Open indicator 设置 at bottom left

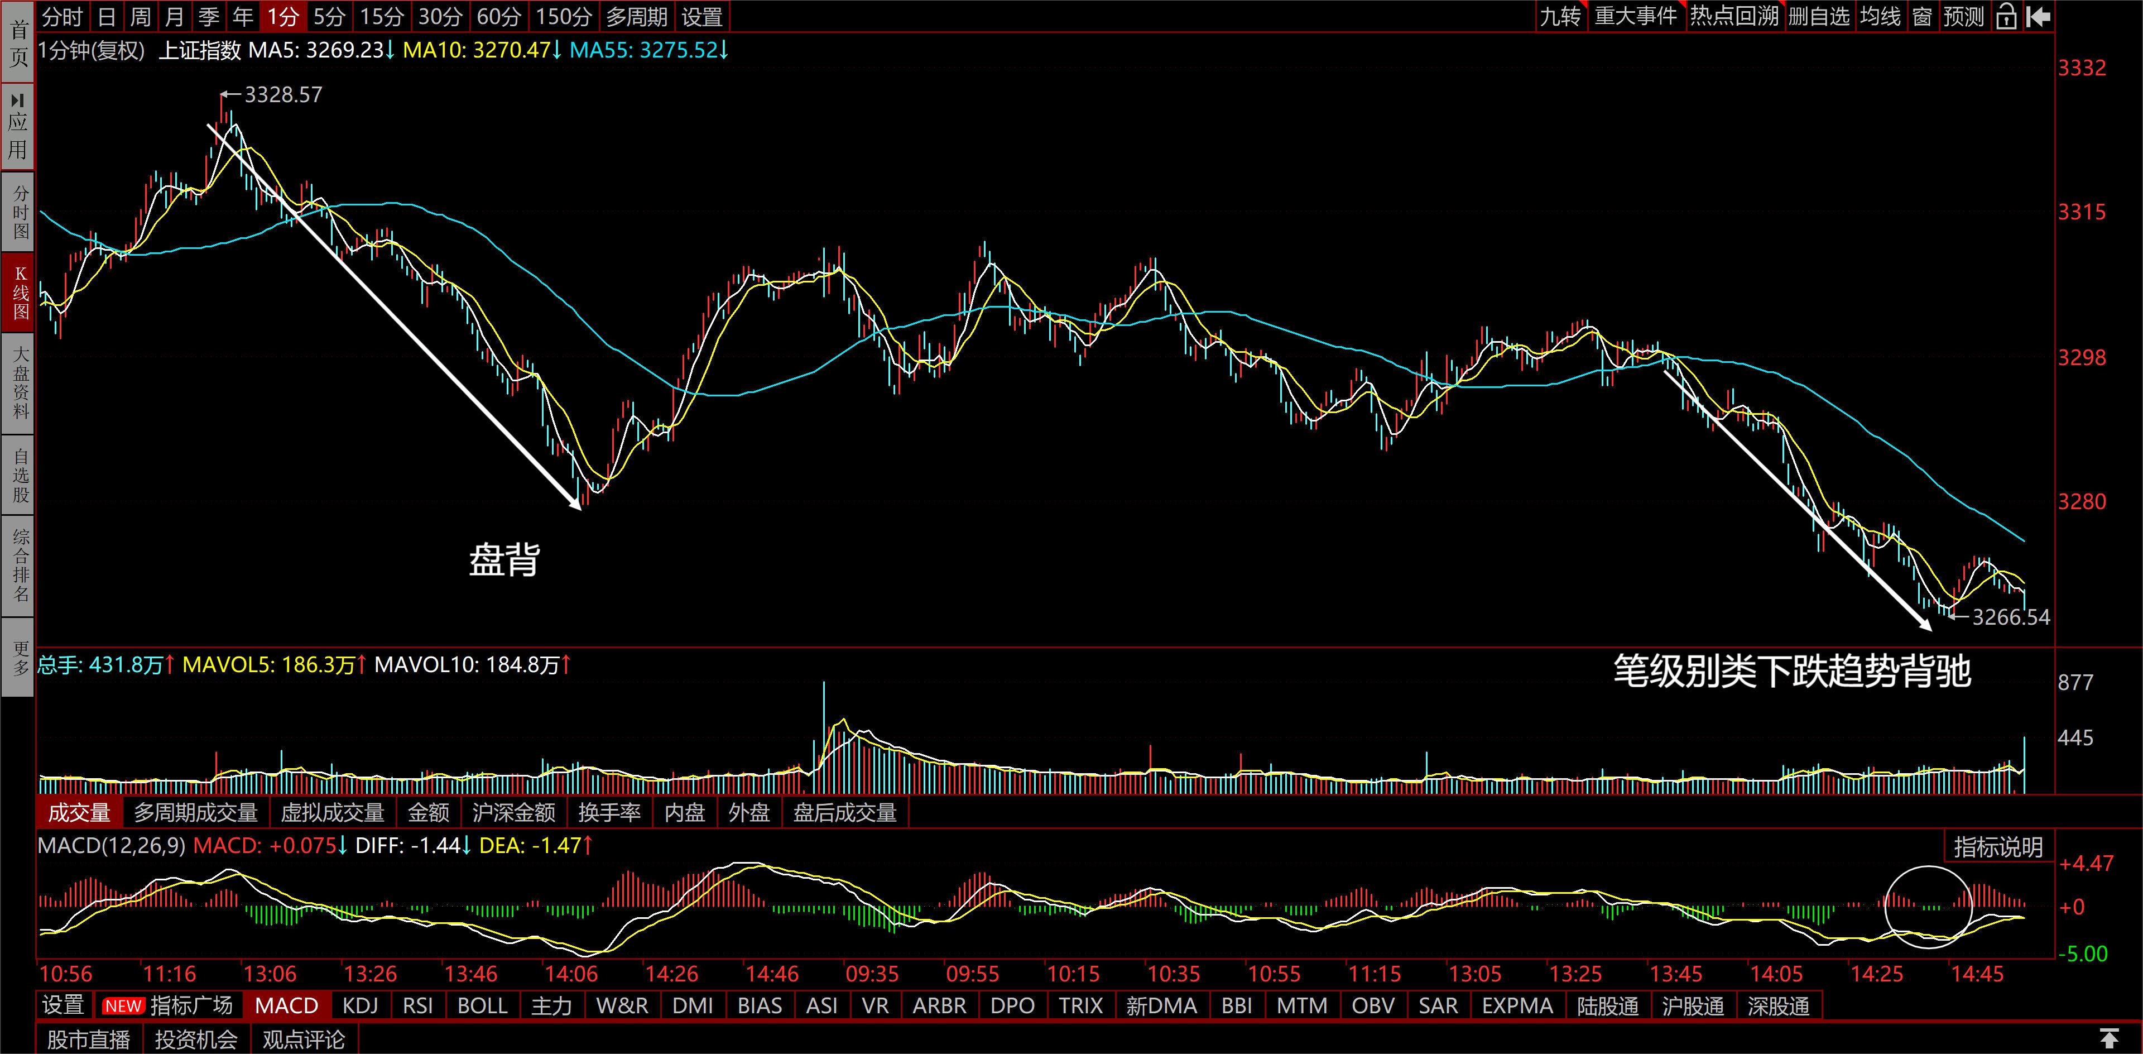(x=63, y=1006)
